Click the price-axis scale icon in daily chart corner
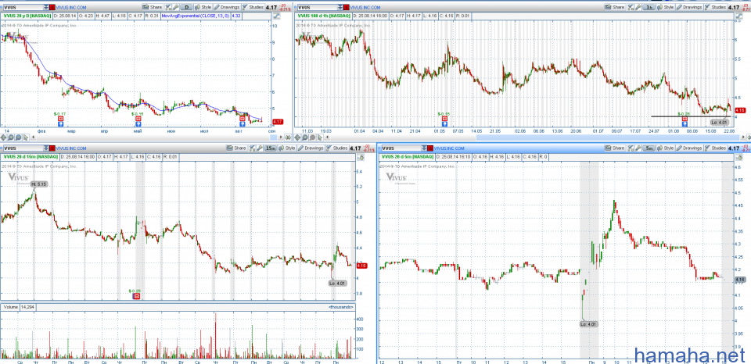This screenshot has width=751, height=364. tap(276, 16)
